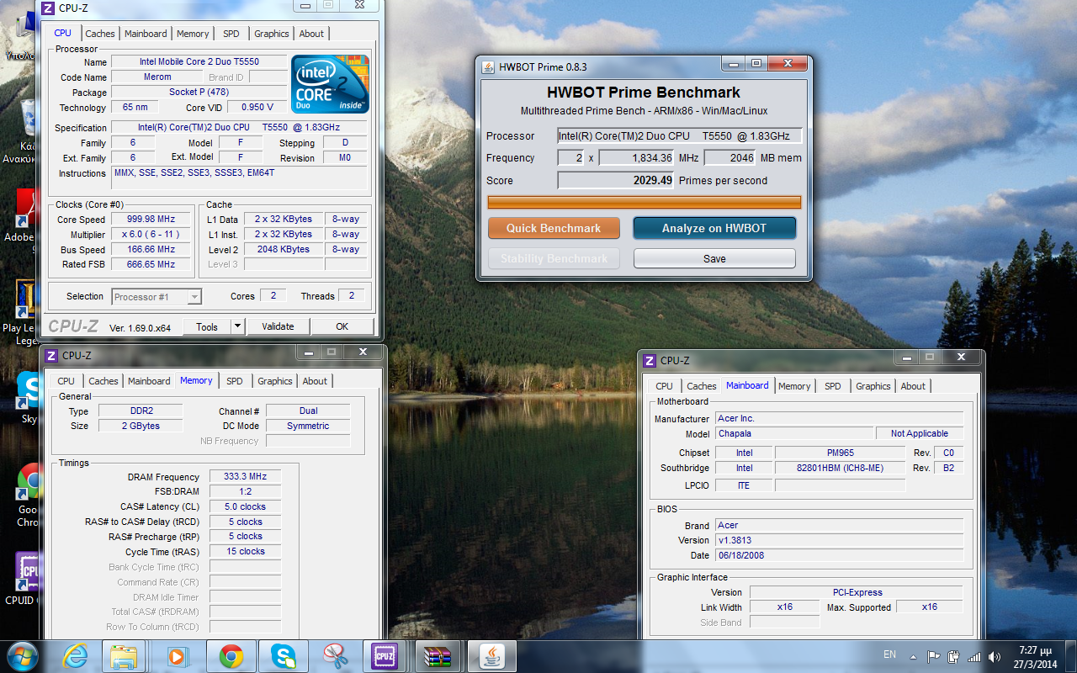Click the chipset value PM965

[840, 453]
